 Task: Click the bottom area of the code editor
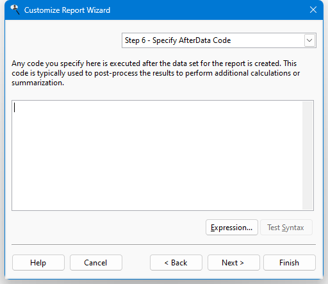157,201
